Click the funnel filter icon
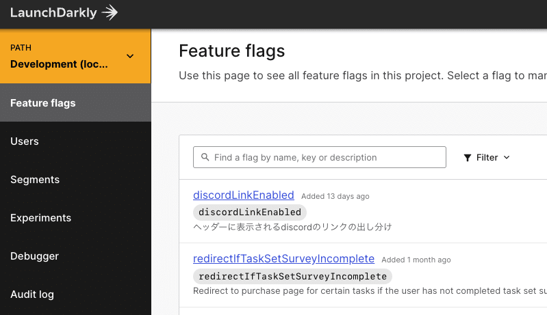This screenshot has height=315, width=547. click(468, 158)
